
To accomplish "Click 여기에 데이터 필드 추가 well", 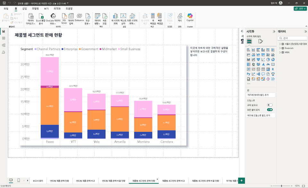I will pyautogui.click(x=261, y=95).
